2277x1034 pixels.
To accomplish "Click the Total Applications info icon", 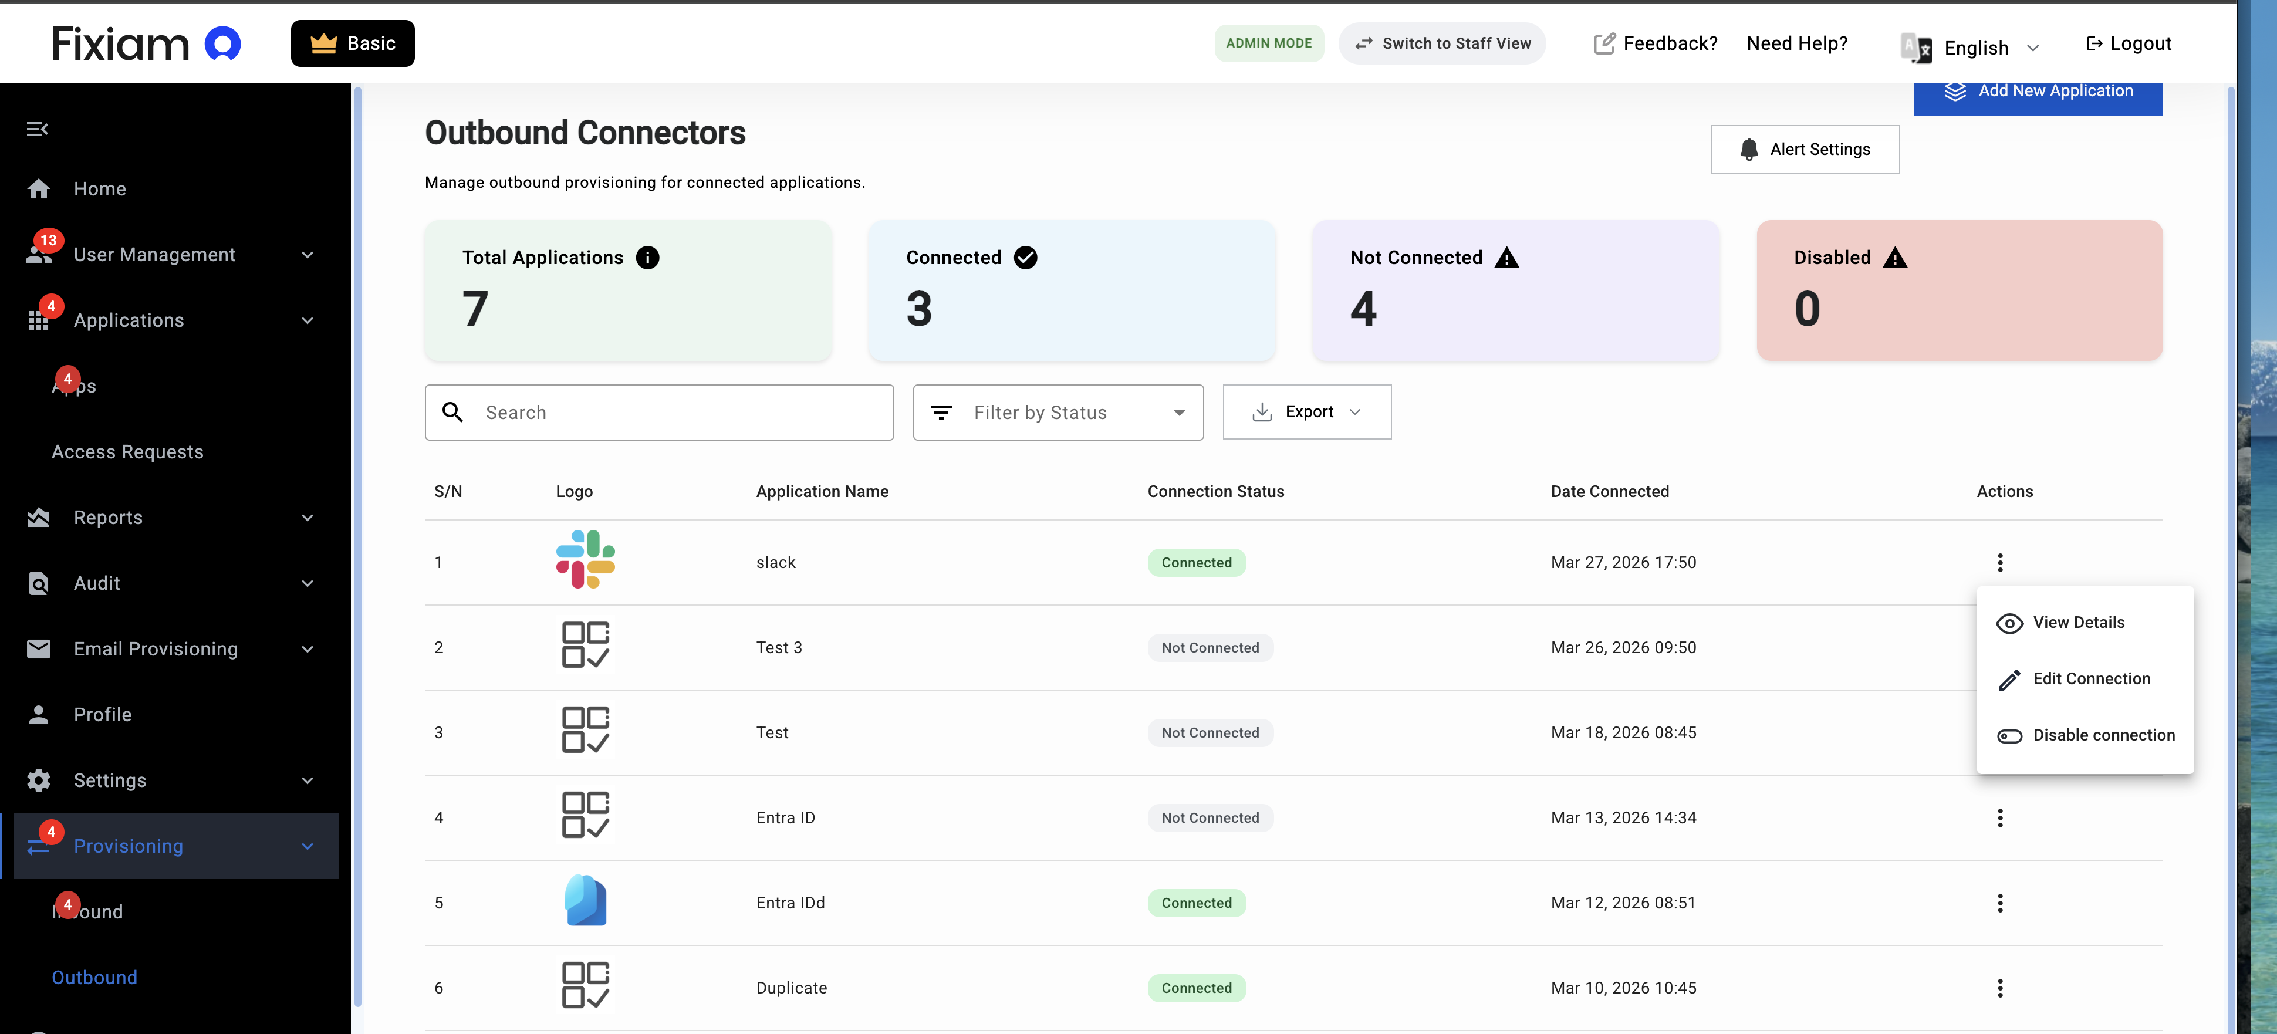I will [647, 257].
